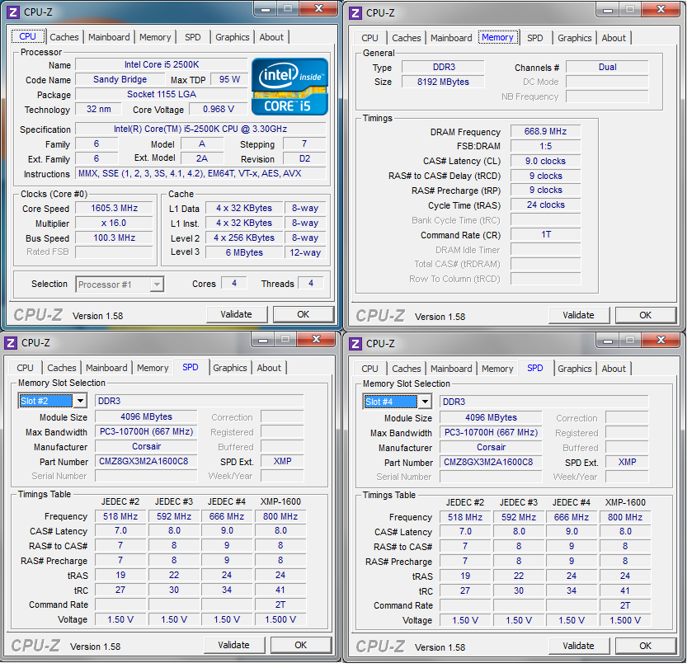Open Graphics tab in top-left CPU window
Screen dimensions: 692x668
click(232, 37)
